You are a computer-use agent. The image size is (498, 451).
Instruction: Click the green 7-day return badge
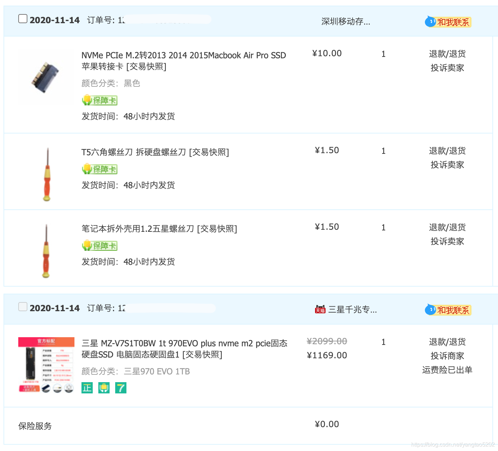coord(121,388)
